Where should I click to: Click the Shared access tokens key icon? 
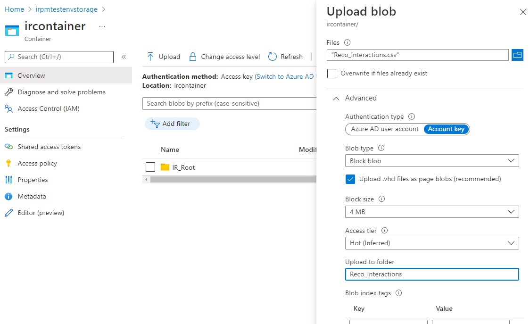[x=9, y=147]
